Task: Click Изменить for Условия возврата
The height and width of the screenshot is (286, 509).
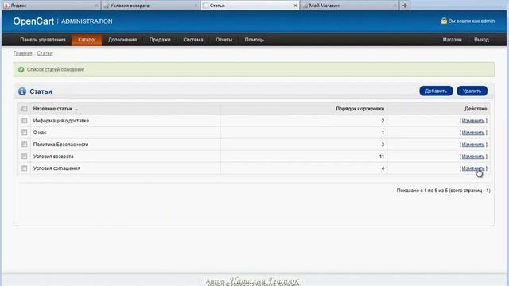Action: point(473,157)
